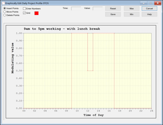Open Help for the profile editor
The height and width of the screenshot is (125, 163).
click(x=149, y=14)
